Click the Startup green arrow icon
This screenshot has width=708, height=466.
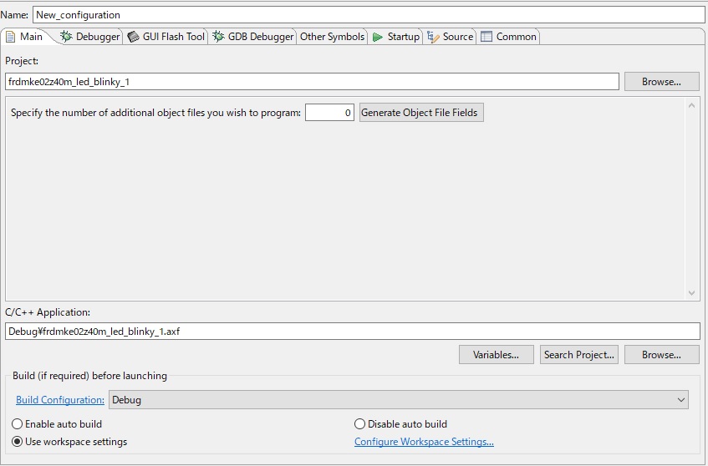tap(378, 37)
